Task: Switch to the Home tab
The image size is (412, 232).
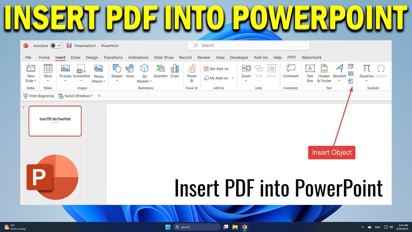Action: coord(44,57)
